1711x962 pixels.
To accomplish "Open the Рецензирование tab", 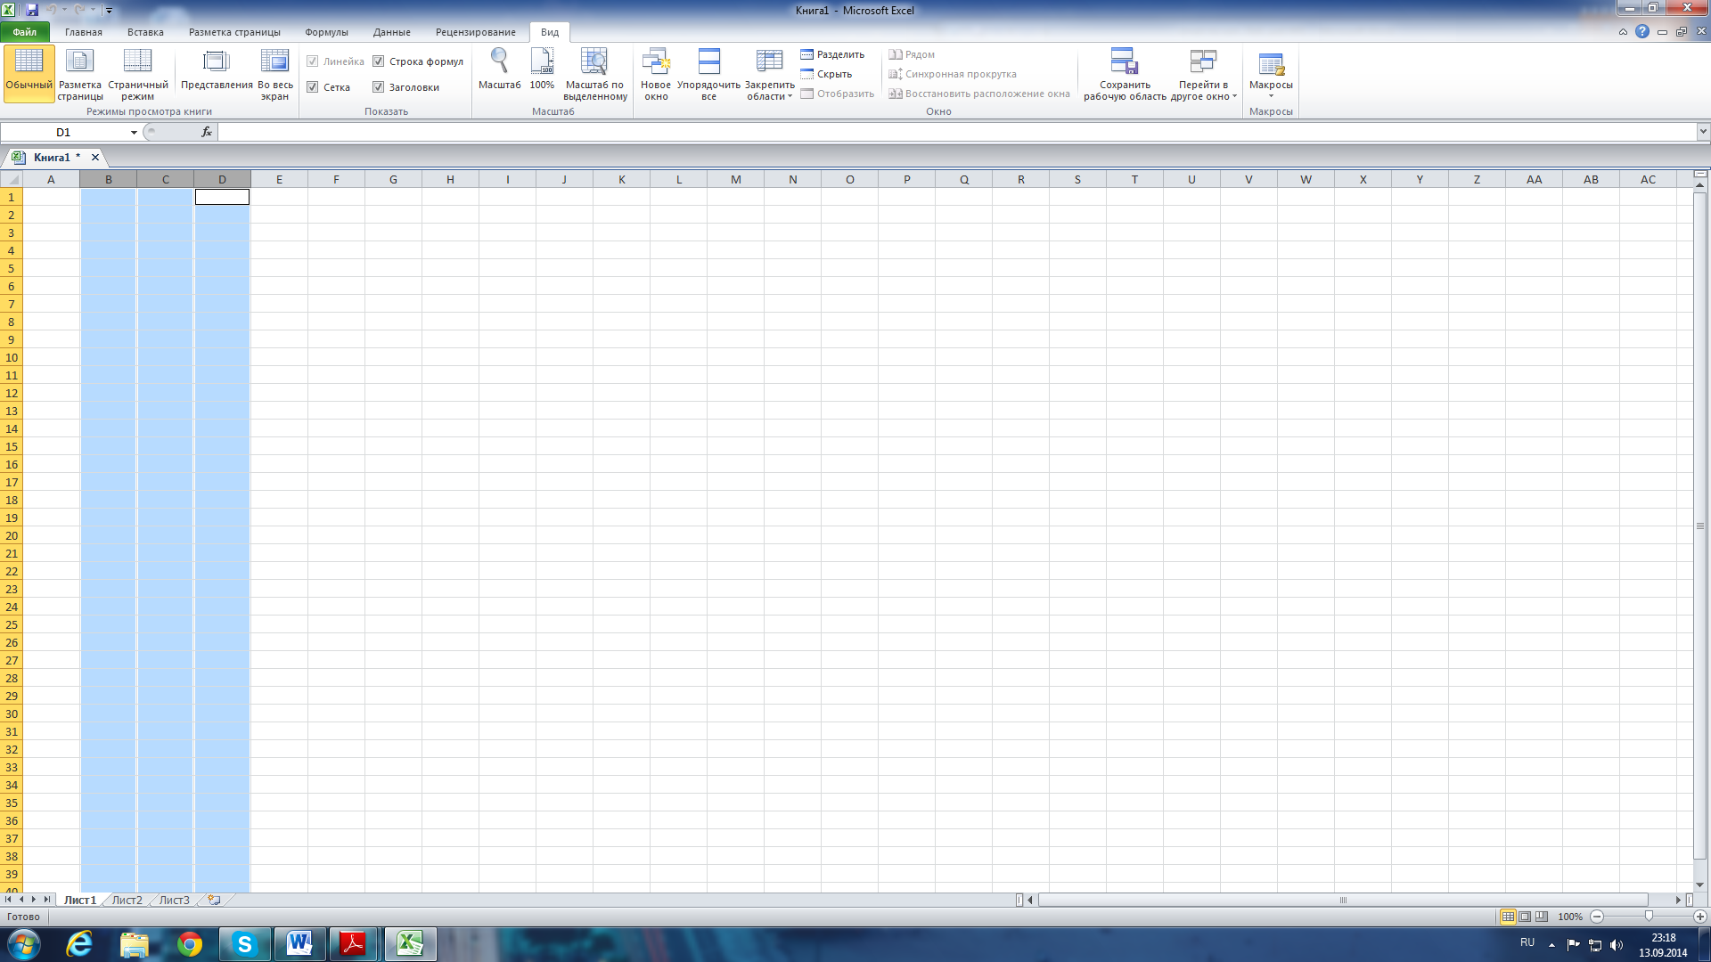I will pos(476,32).
